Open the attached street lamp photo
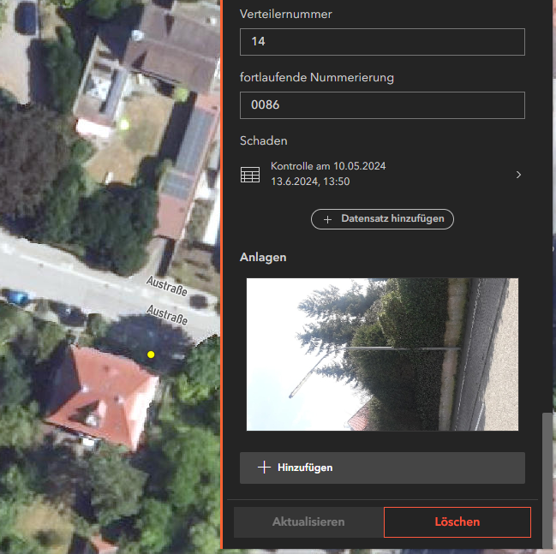 point(382,354)
